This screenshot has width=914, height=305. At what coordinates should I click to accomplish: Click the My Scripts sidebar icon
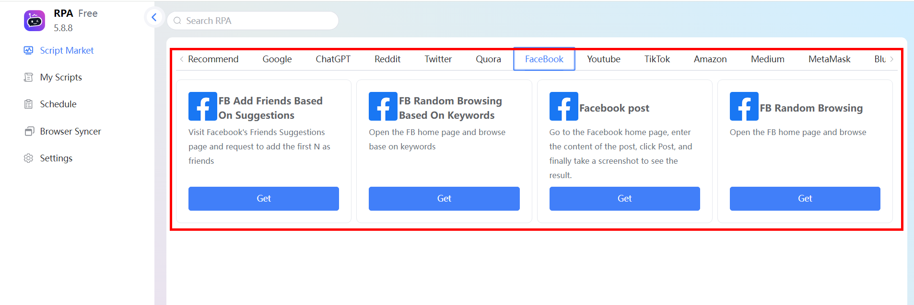pos(28,77)
